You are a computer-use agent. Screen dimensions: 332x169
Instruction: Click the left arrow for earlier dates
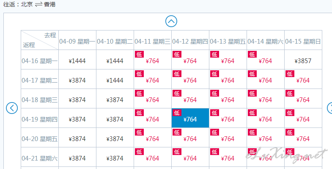tap(12, 108)
